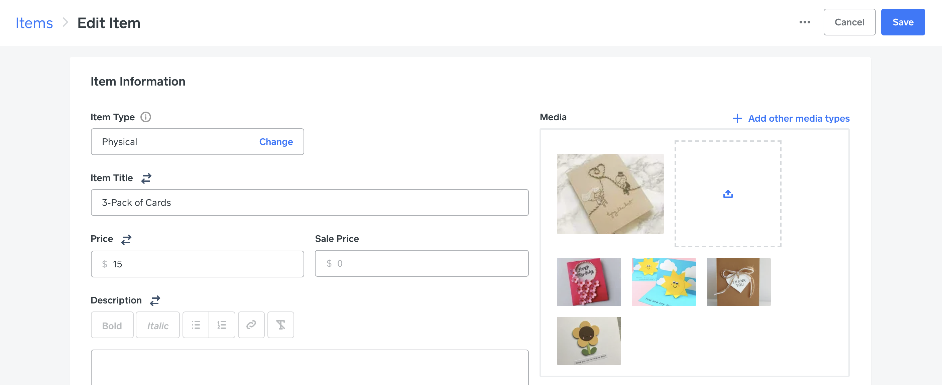Click into the Sale Price field
This screenshot has height=385, width=942.
click(x=421, y=263)
